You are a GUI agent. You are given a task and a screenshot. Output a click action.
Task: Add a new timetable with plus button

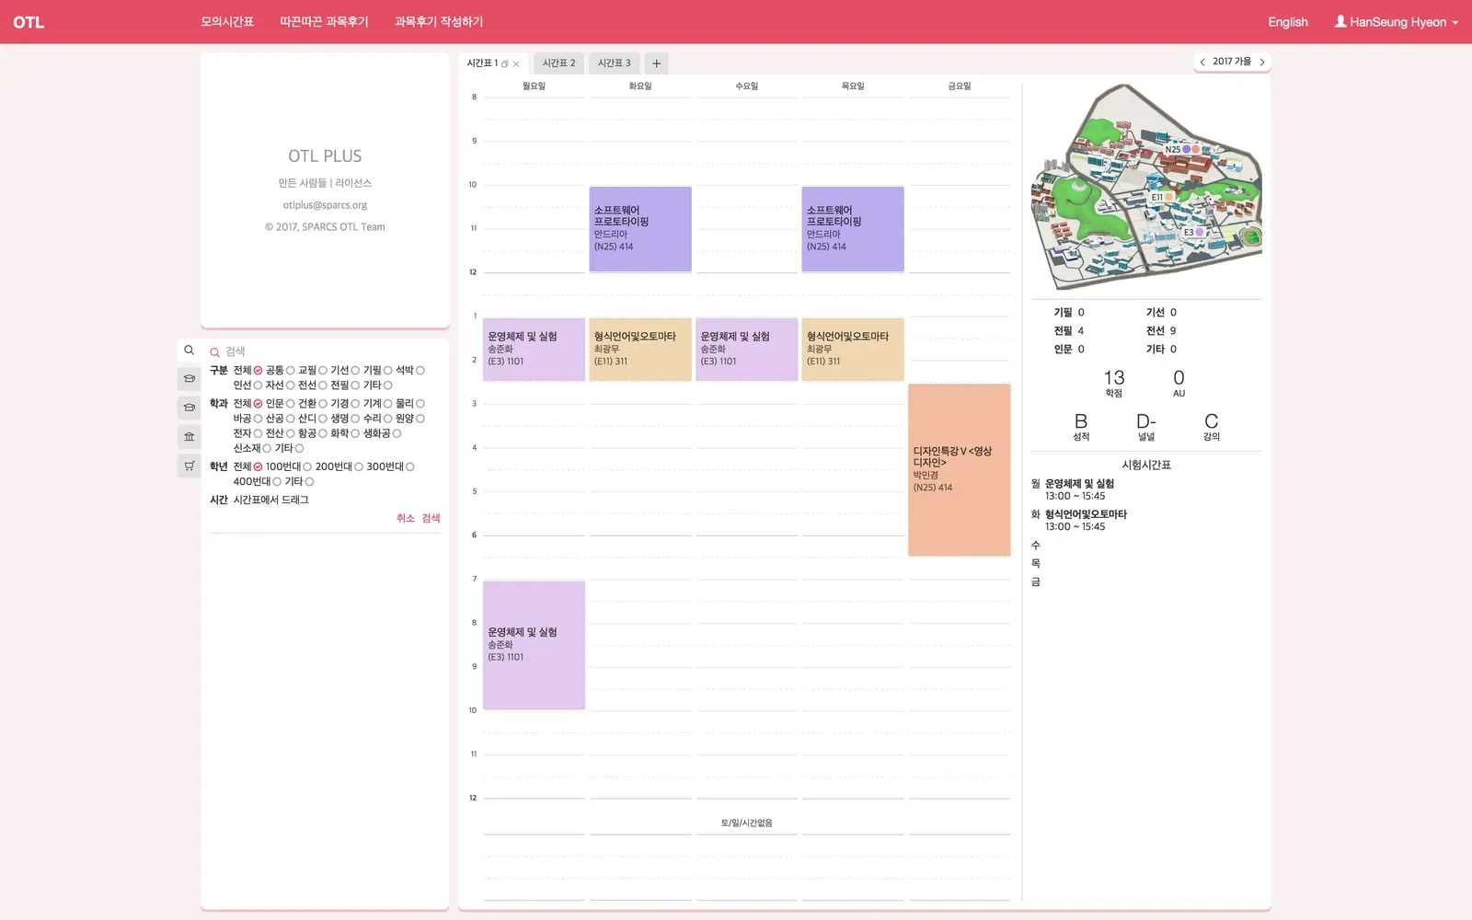point(656,63)
